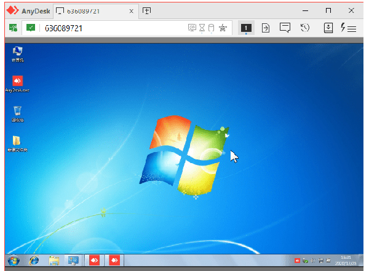
Task: Open File Explorer in remote taskbar
Action: click(54, 261)
